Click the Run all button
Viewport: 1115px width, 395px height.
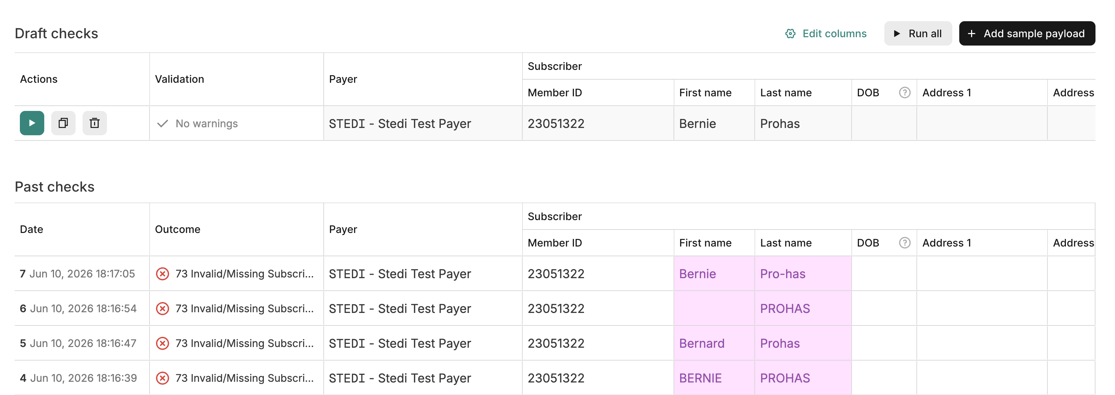click(x=918, y=33)
